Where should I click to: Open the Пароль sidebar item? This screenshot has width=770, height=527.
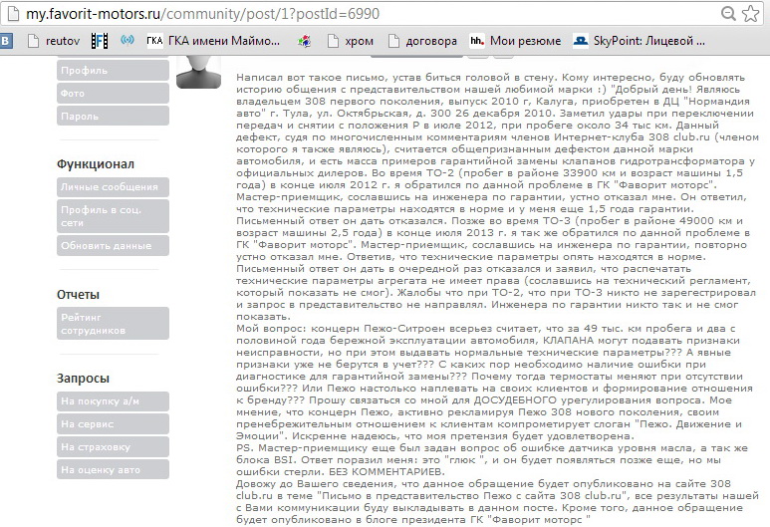pos(113,117)
